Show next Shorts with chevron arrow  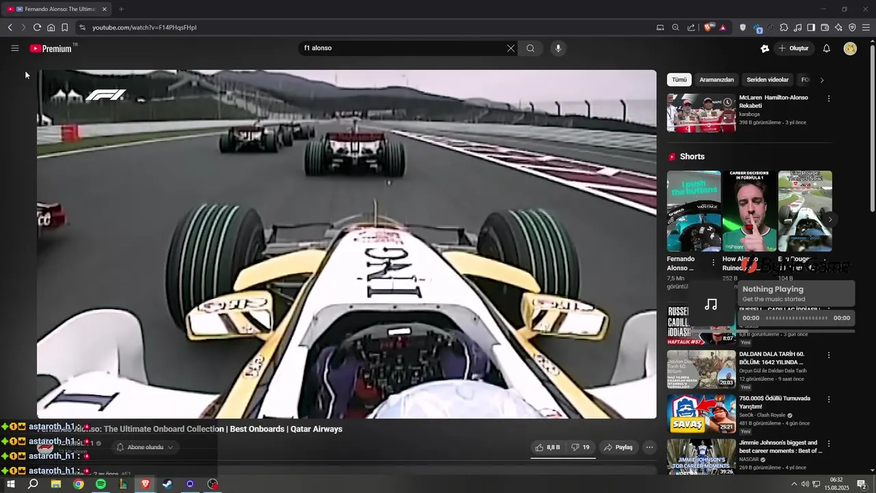830,220
